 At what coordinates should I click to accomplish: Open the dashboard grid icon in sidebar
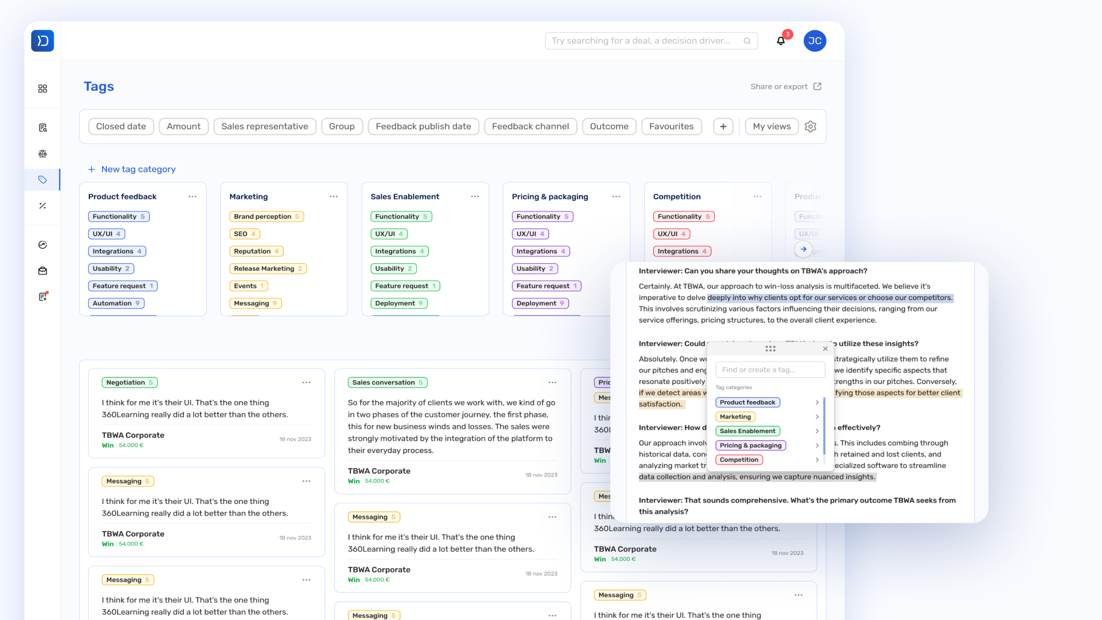pyautogui.click(x=42, y=89)
